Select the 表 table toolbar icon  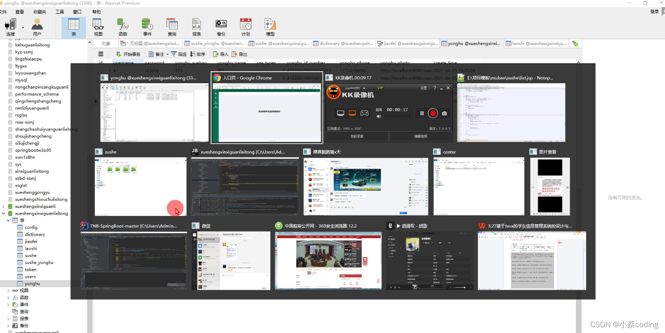click(x=73, y=27)
